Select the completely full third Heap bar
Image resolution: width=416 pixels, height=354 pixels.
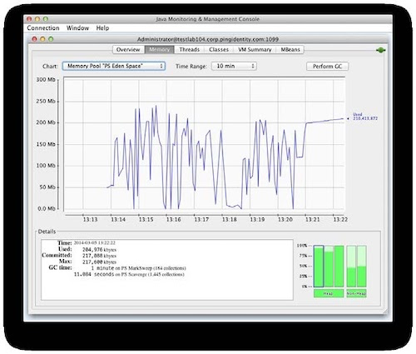point(339,267)
